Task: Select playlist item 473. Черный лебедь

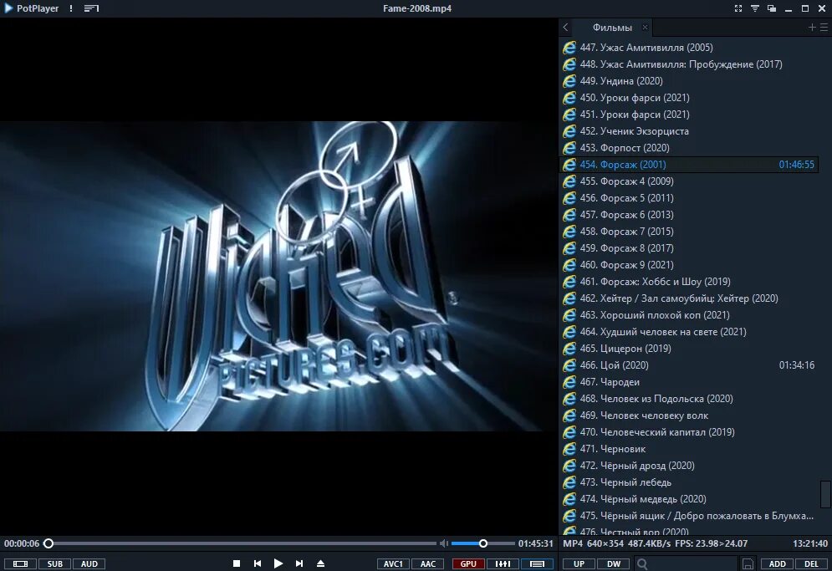Action: pos(689,482)
